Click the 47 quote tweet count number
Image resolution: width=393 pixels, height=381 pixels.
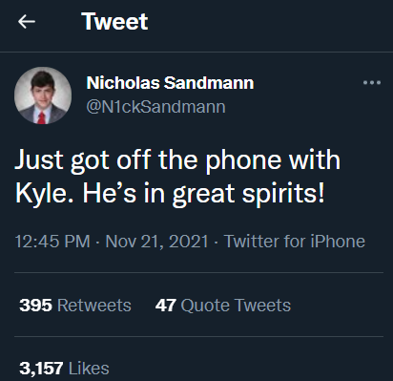166,306
